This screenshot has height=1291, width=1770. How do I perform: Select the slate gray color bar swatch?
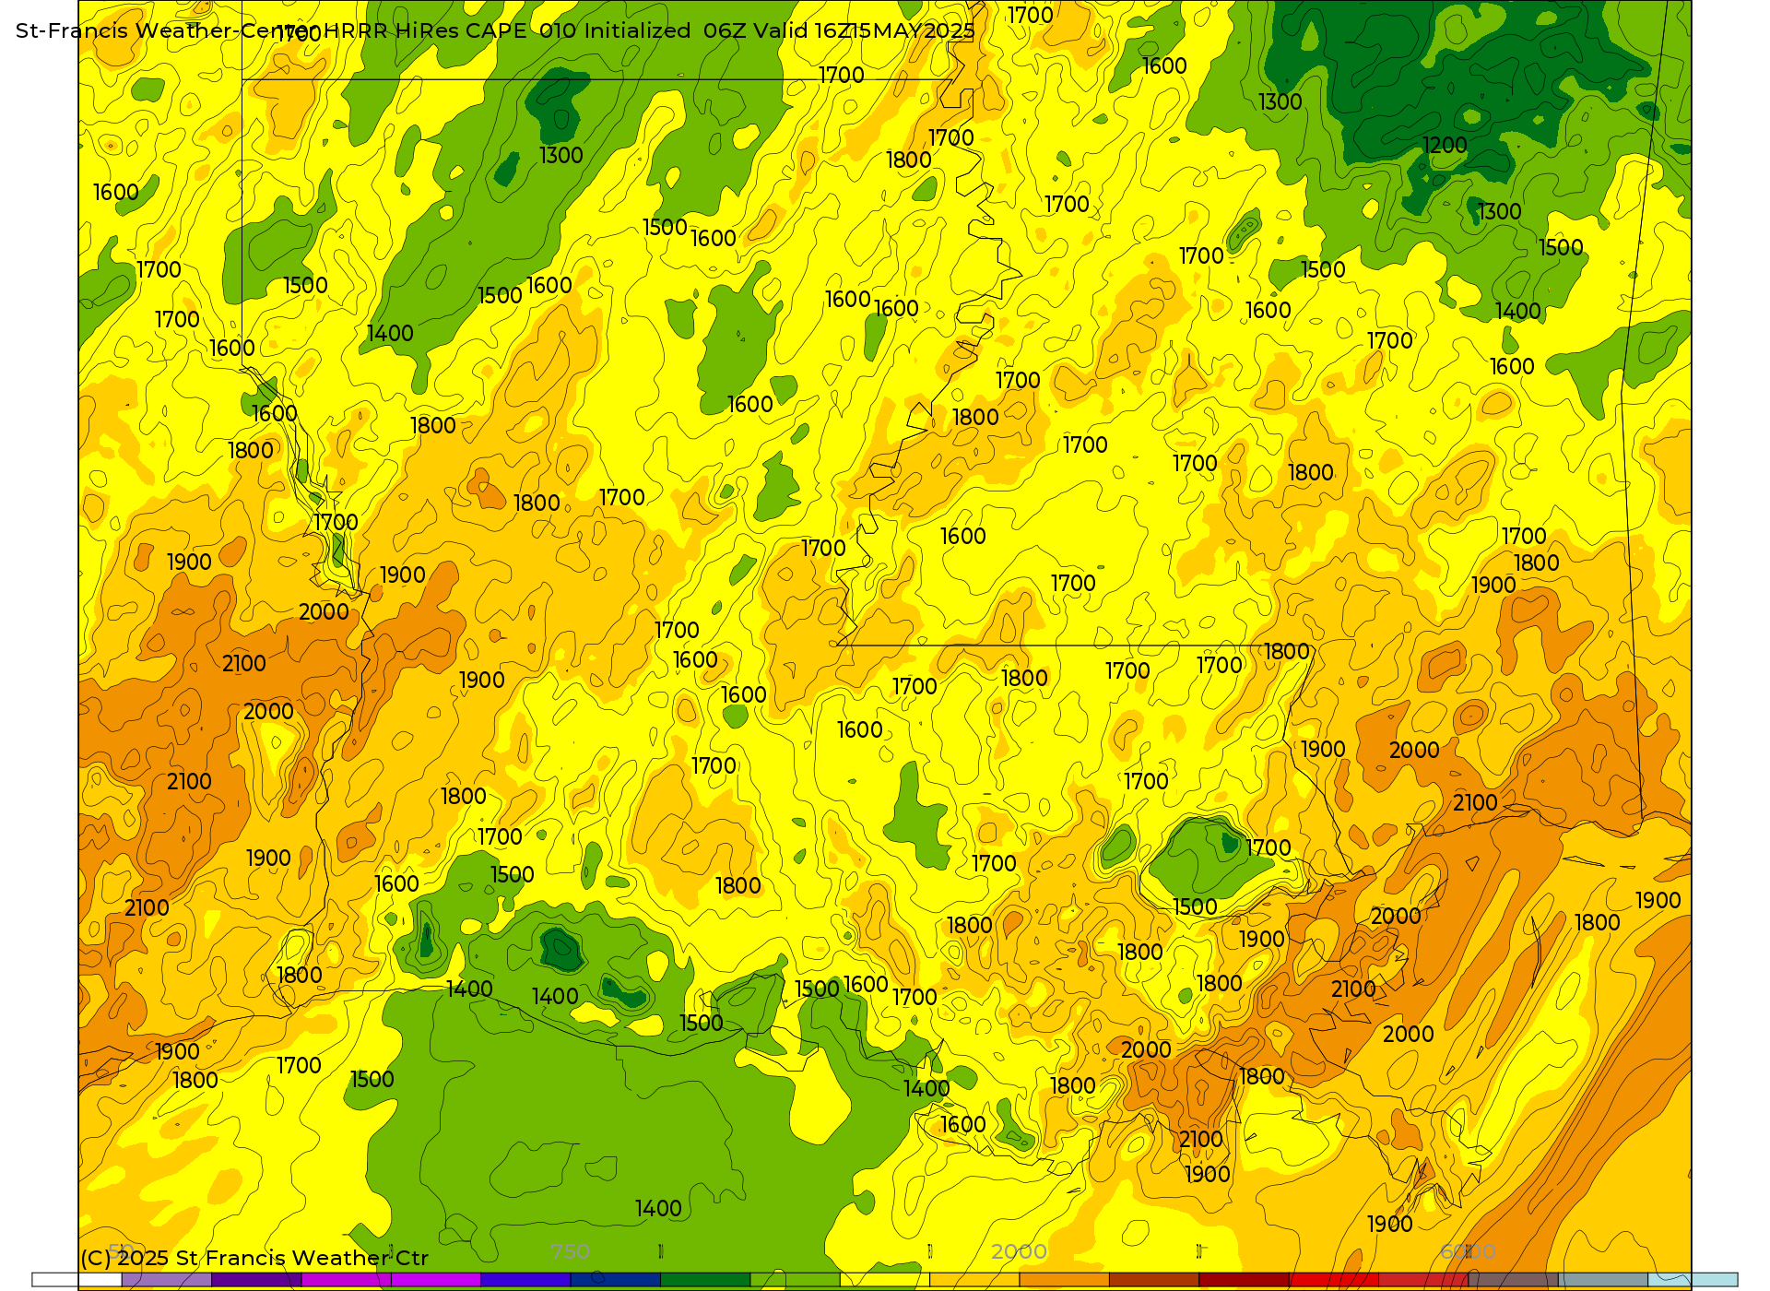(1603, 1280)
